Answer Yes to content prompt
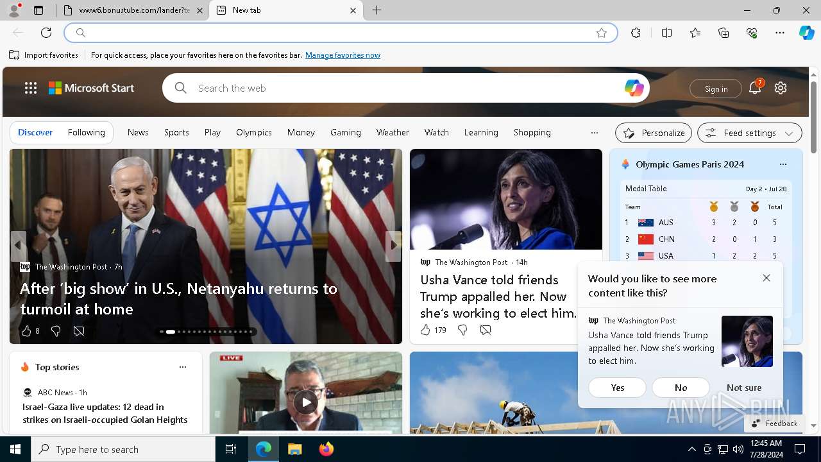821x462 pixels. pyautogui.click(x=618, y=388)
